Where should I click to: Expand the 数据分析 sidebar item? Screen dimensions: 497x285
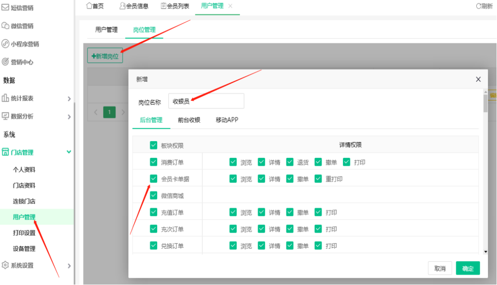coord(69,116)
